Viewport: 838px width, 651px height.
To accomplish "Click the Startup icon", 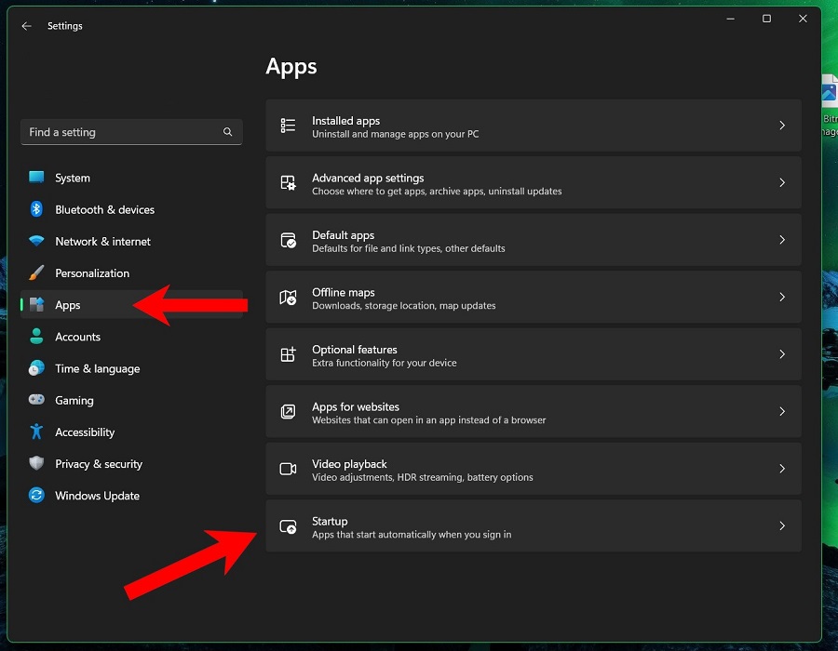I will (289, 526).
